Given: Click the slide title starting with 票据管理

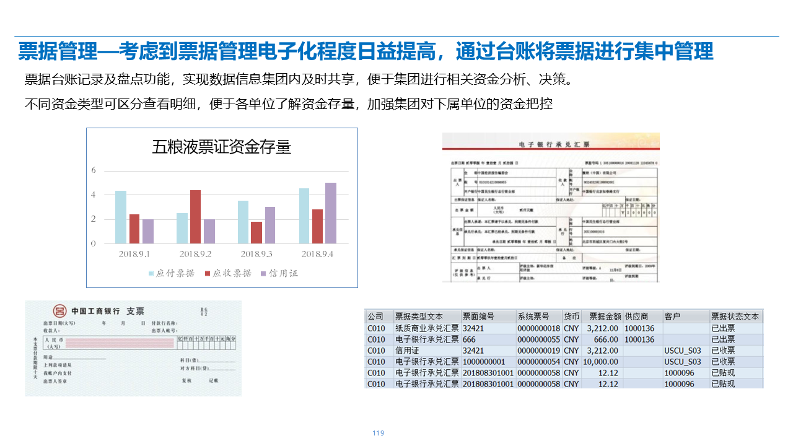Looking at the screenshot, I should click(x=366, y=51).
